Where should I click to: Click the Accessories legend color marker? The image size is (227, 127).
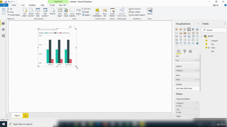click(x=46, y=33)
